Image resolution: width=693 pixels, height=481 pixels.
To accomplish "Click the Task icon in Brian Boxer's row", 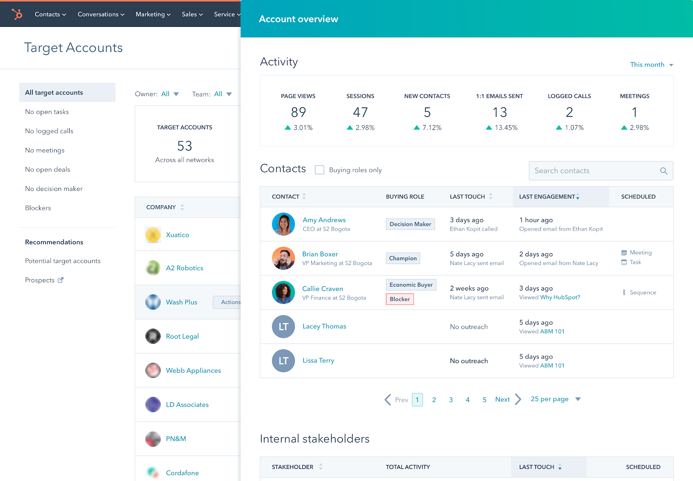I will point(624,262).
